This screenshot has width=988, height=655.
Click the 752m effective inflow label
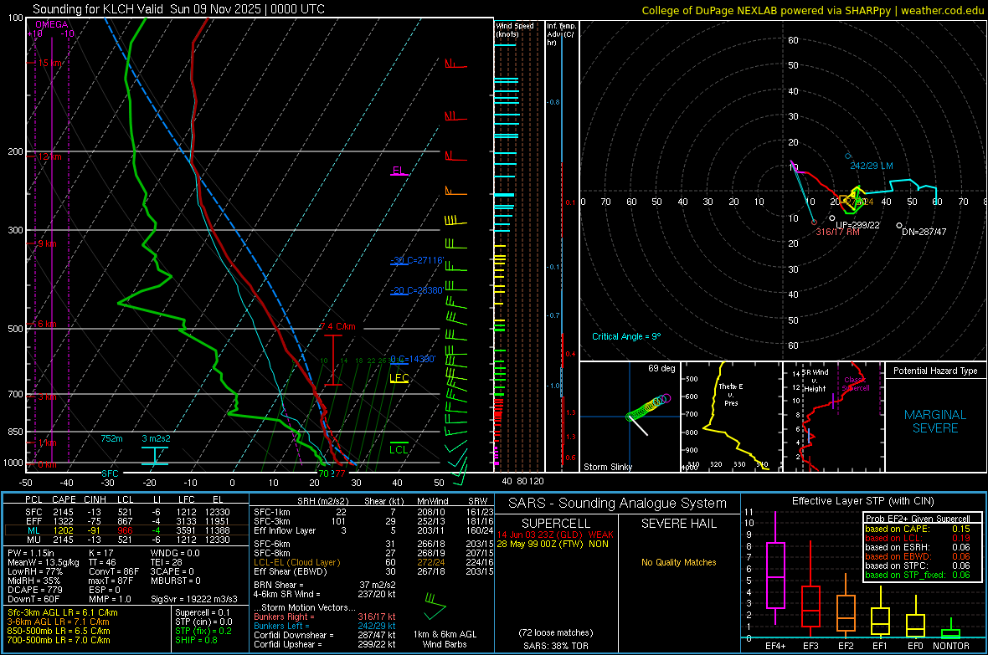[111, 438]
